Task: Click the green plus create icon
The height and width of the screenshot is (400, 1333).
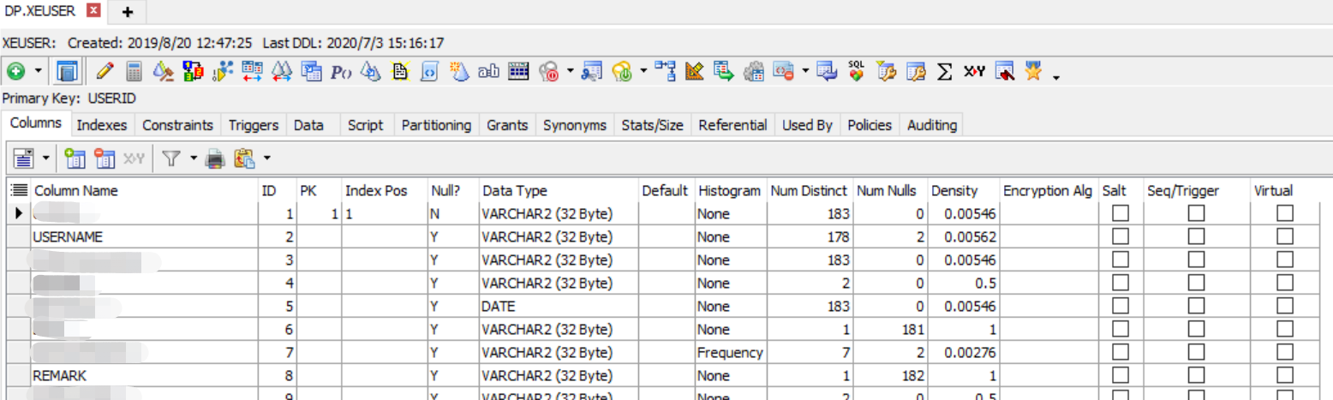Action: (15, 71)
